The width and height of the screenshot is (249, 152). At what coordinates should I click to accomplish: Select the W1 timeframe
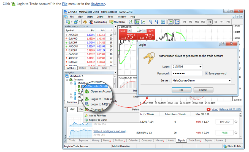click(222, 22)
